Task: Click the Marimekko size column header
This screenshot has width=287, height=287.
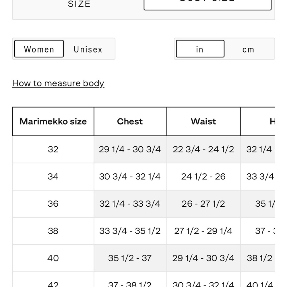Action: coord(53,121)
